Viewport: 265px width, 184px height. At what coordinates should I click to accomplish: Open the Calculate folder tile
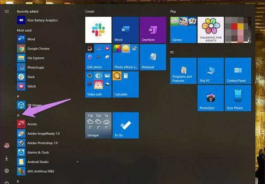(125, 84)
